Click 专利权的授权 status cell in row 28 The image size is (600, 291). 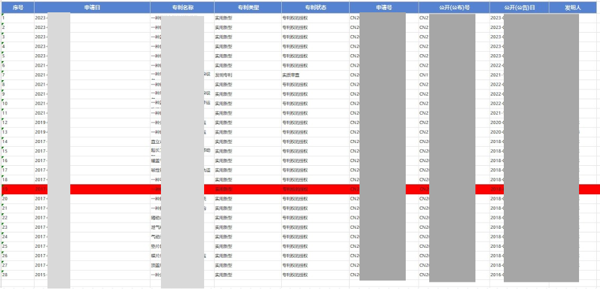[x=315, y=274]
